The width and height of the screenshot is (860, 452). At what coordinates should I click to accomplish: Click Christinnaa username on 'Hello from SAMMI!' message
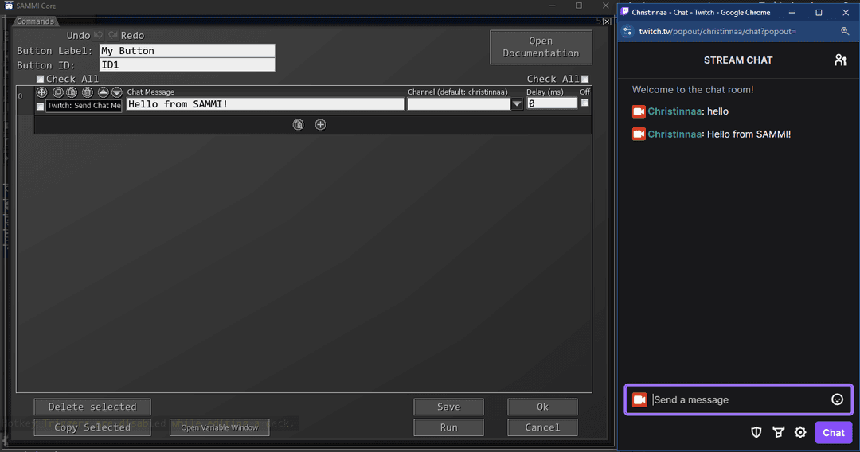(x=674, y=134)
